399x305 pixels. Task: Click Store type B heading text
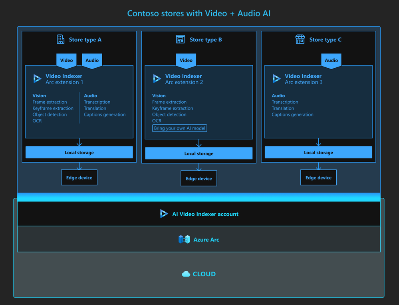206,40
